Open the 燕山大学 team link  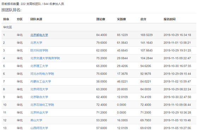(x=36, y=120)
